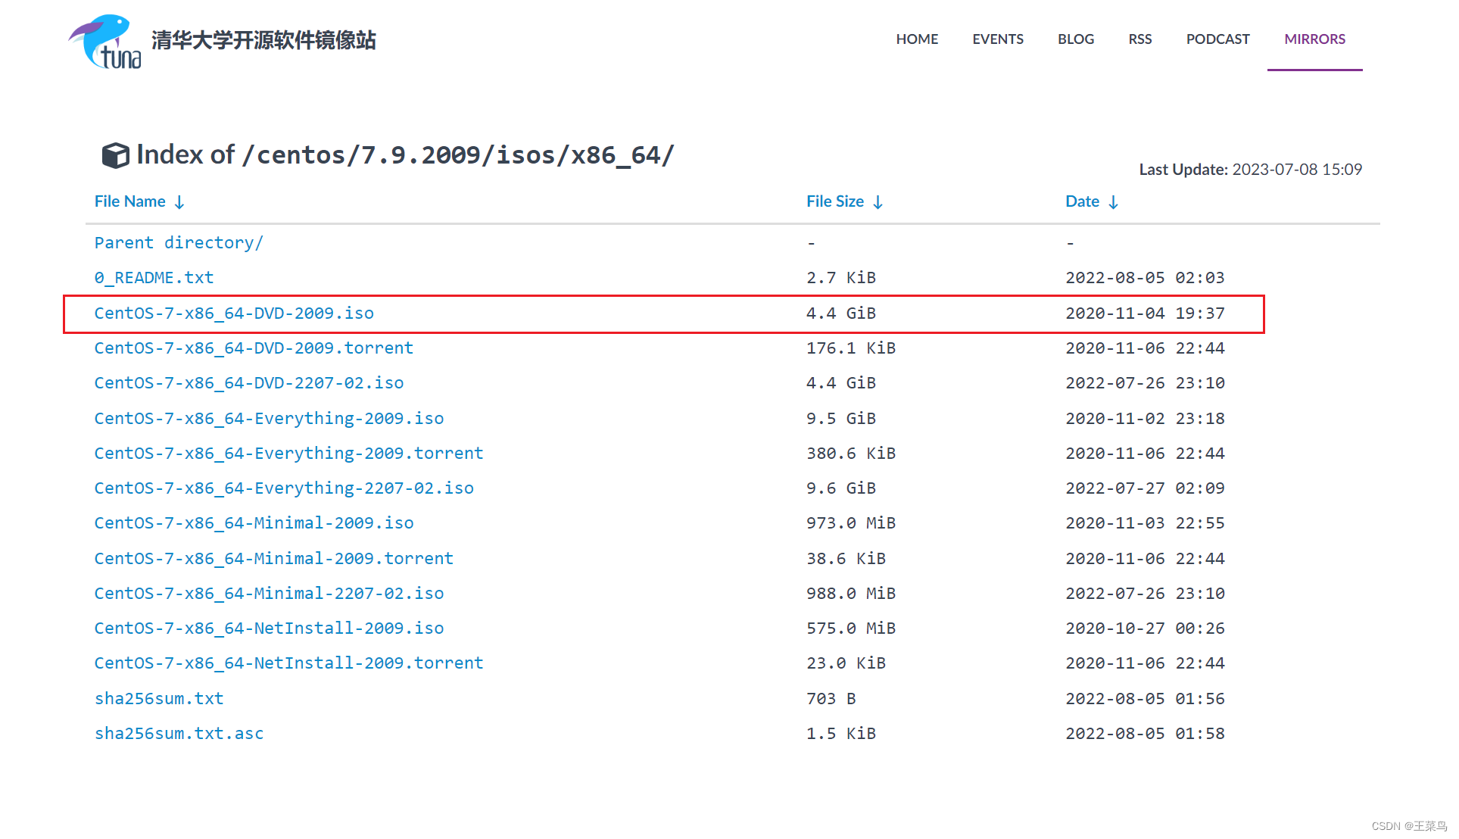Sort by Date arrow icon

[1113, 202]
